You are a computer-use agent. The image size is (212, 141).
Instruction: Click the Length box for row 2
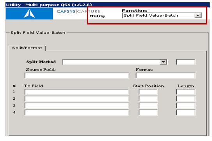(x=185, y=99)
